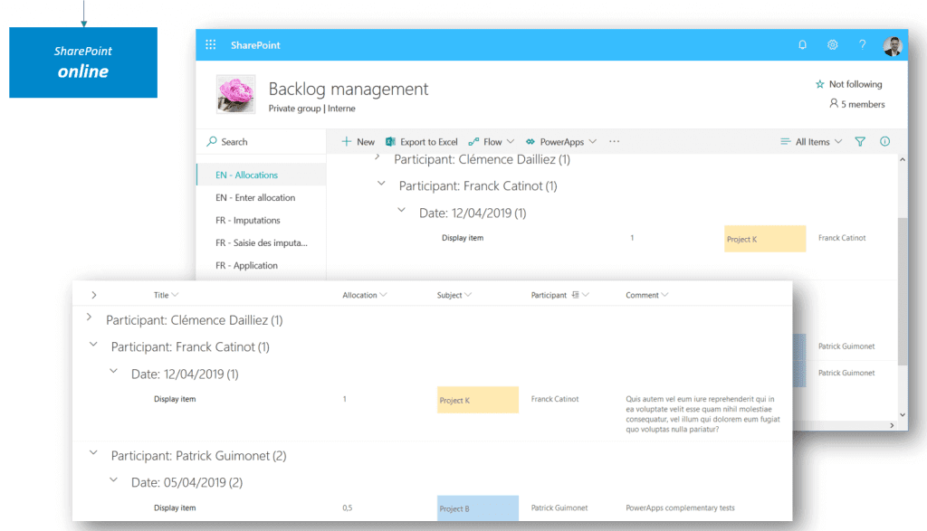This screenshot has height=531, width=927.
Task: Click the Search magnifier icon
Action: tap(210, 142)
